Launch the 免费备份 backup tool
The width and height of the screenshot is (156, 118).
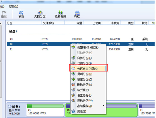click(60, 14)
